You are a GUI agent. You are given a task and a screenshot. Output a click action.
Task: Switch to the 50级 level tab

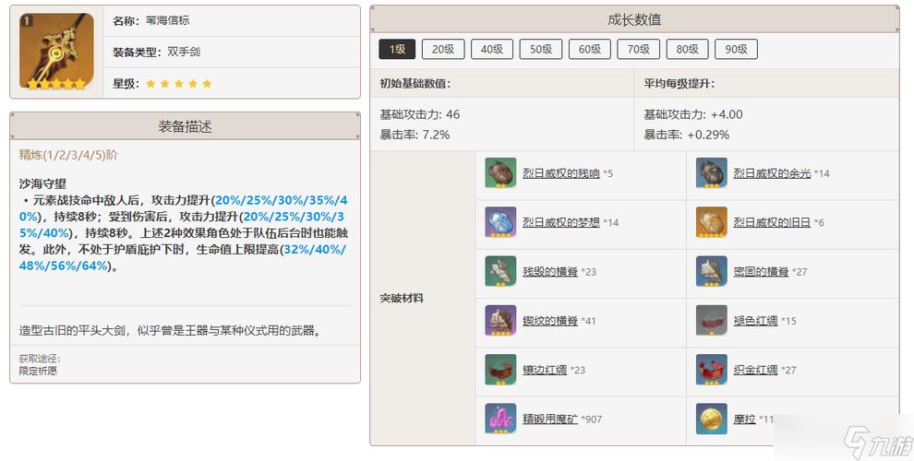tap(541, 50)
